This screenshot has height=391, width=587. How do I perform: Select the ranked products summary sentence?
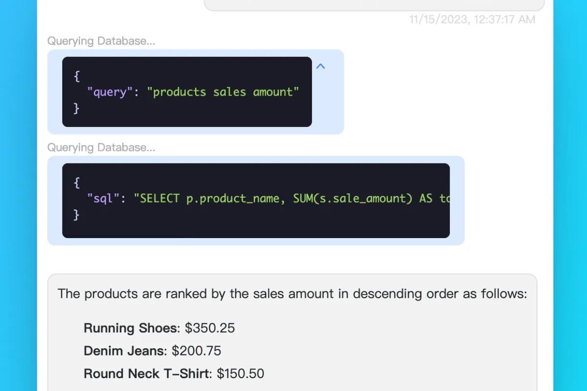292,293
